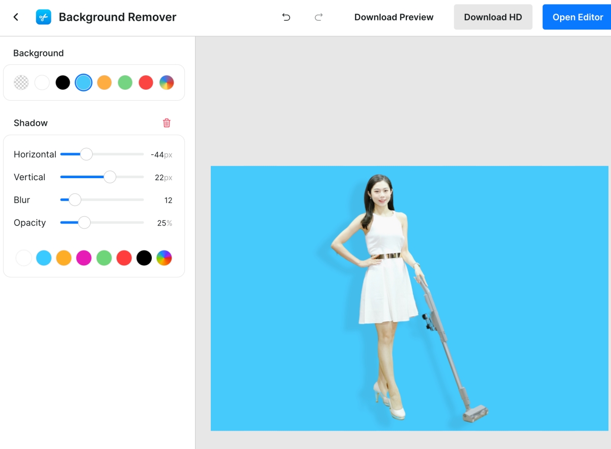Screen dimensions: 611x449
Task: Click the Download HD button
Action: (x=493, y=17)
